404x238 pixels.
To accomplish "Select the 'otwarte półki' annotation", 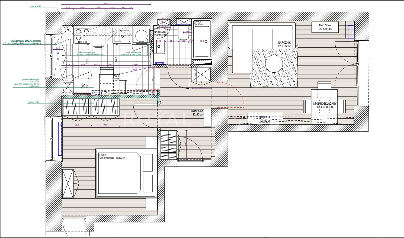I will [x=35, y=6].
